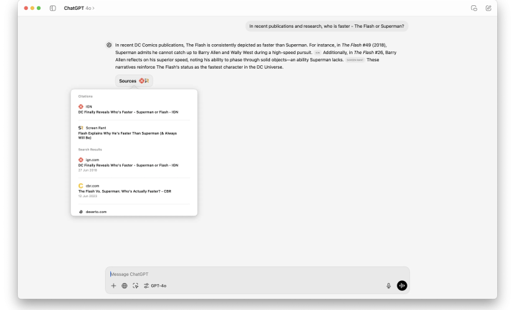Screen dimensions: 515x310
Task: Open the dexerto.com search result
Action: coord(134,212)
